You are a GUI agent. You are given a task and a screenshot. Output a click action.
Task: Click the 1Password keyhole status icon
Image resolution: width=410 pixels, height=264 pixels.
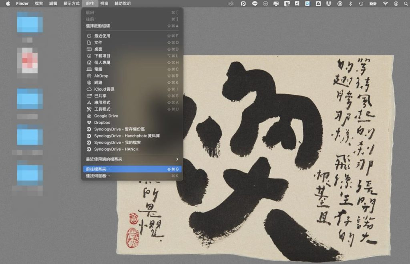point(340,4)
